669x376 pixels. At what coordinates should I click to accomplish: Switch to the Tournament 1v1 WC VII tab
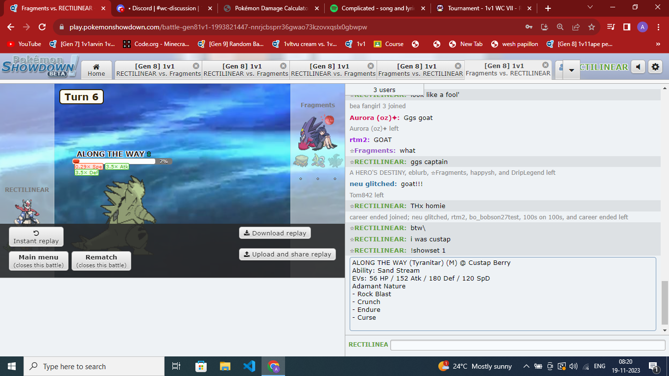[x=483, y=8]
